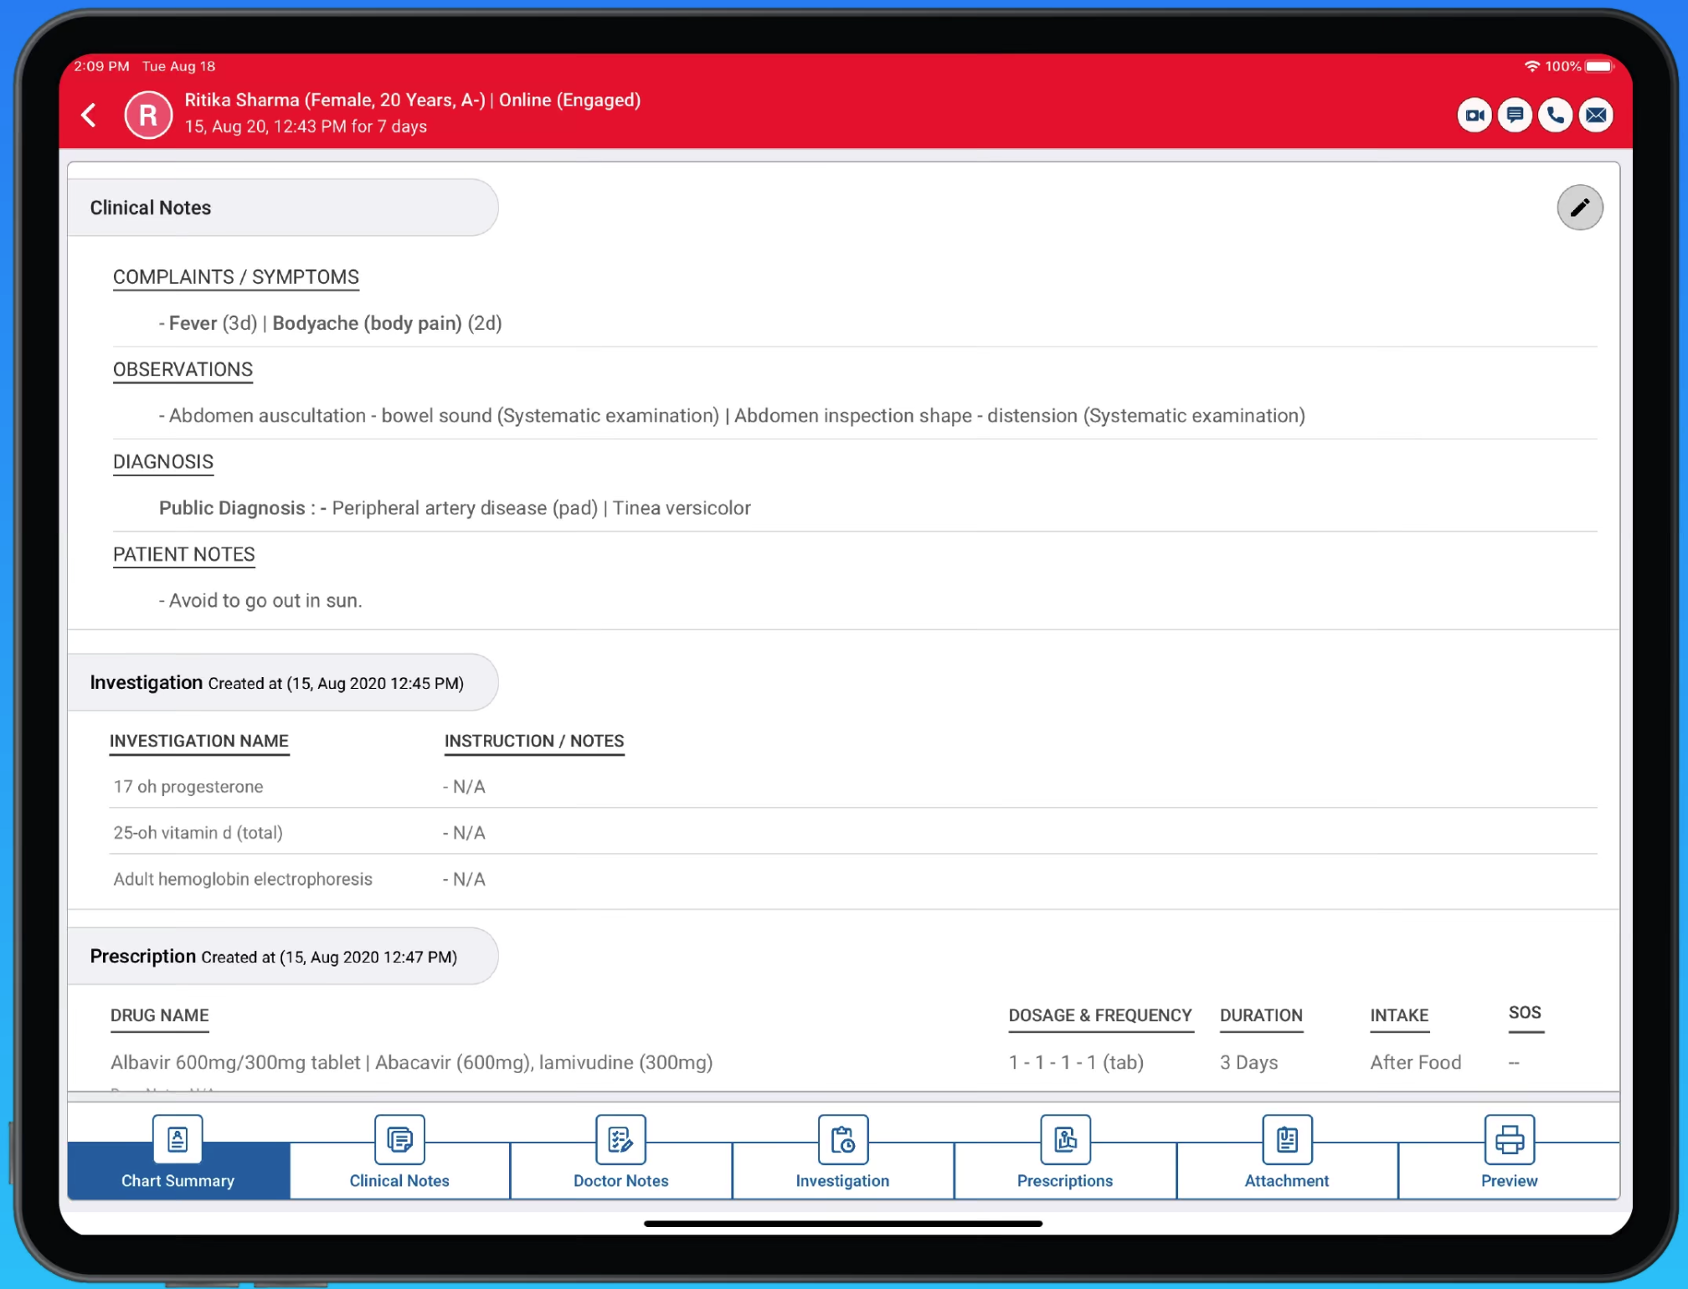Open the Chart Summary tab icon
Viewport: 1688px width, 1289px height.
178,1139
